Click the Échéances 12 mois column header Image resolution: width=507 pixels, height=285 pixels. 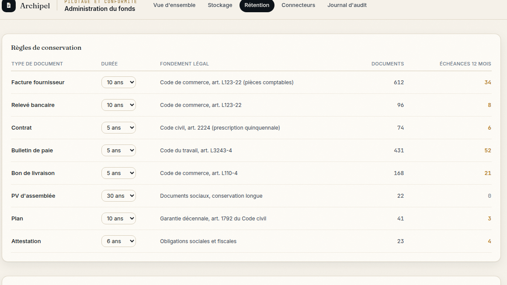pyautogui.click(x=465, y=64)
